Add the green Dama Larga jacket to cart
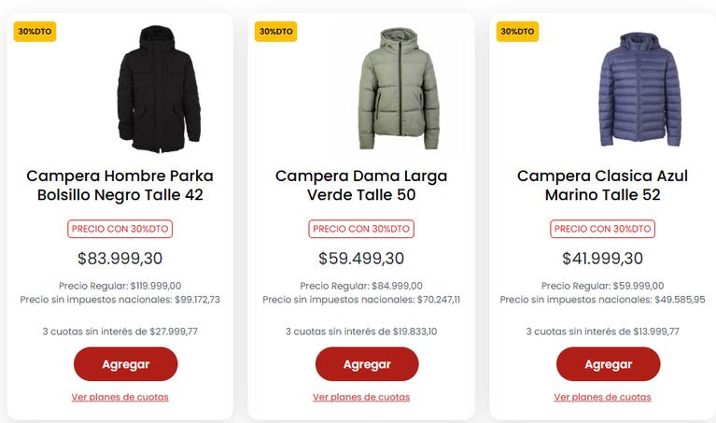Image resolution: width=716 pixels, height=423 pixels. 366,364
